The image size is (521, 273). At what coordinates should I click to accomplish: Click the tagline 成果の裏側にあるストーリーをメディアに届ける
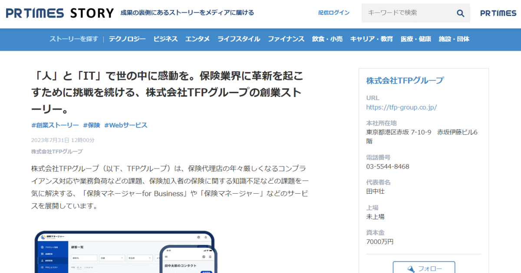pos(187,13)
